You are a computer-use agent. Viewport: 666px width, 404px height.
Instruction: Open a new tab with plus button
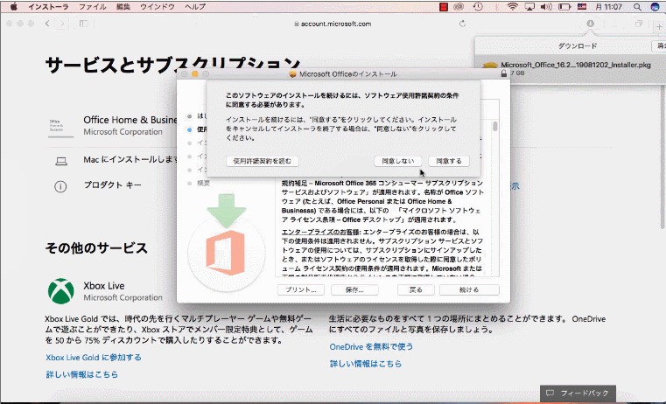click(x=659, y=26)
